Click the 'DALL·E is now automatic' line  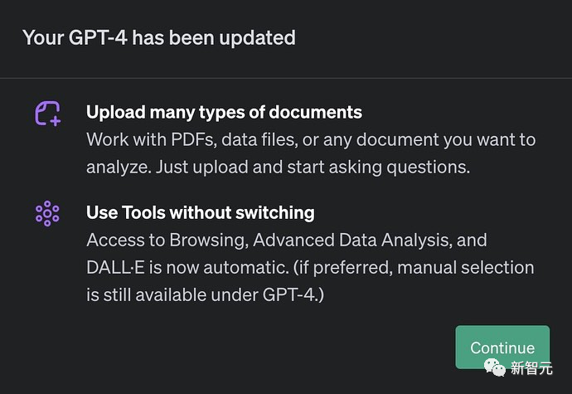pyautogui.click(x=310, y=267)
